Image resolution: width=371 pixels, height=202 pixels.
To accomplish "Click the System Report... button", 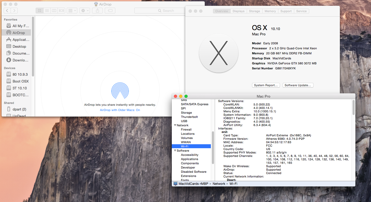I will coord(266,85).
